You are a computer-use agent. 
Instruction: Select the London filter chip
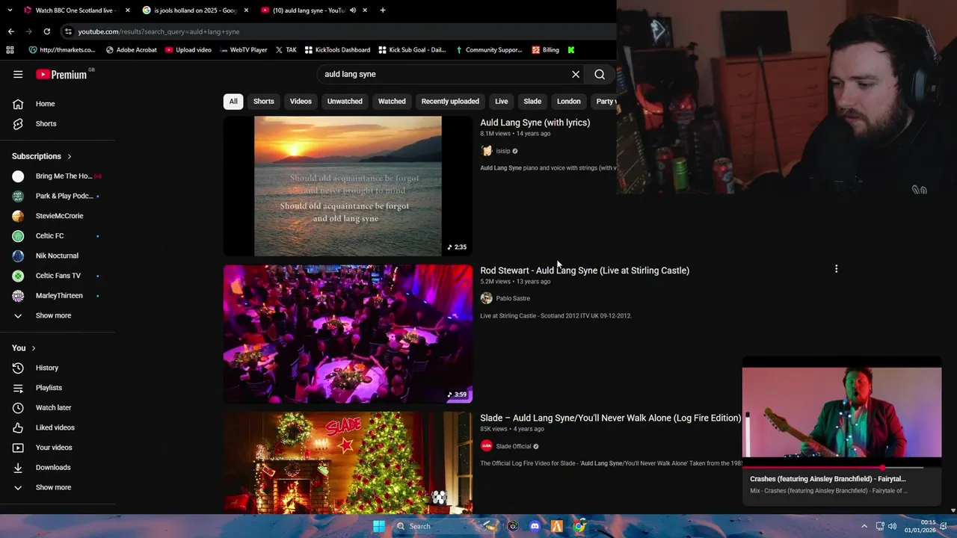click(568, 101)
